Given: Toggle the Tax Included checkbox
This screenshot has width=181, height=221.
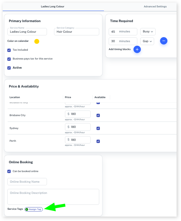Looking at the screenshot, I should 9,50.
